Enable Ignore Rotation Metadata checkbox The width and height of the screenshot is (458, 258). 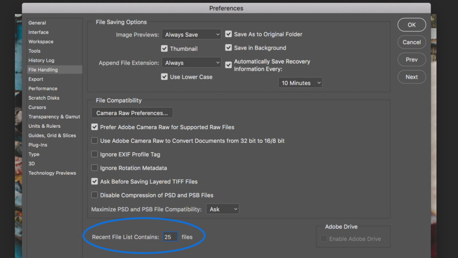tap(94, 167)
